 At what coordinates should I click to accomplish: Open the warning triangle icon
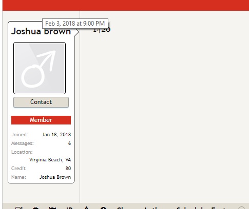[86, 208]
